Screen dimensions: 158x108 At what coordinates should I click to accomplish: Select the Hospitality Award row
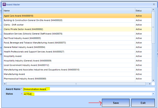pyautogui.click(x=77, y=56)
